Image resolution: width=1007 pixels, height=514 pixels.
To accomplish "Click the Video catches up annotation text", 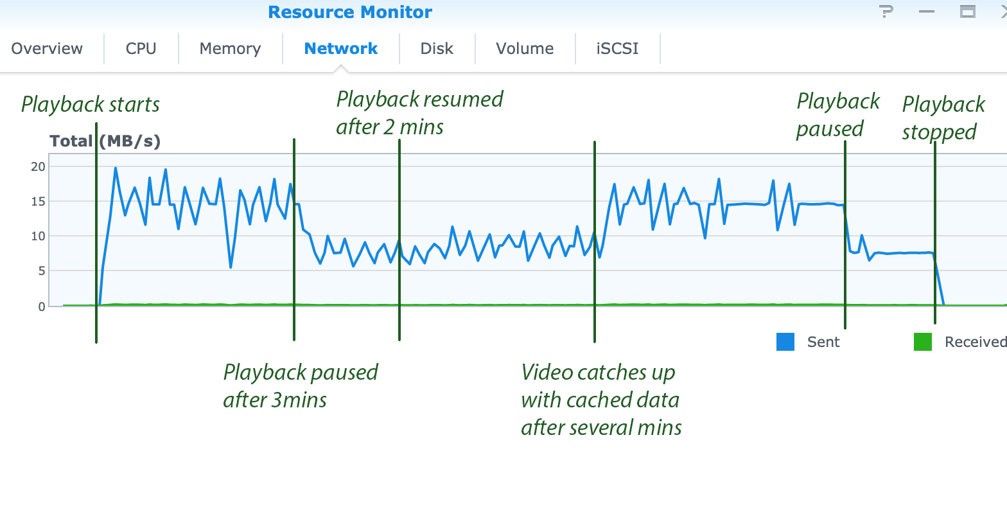I will click(x=601, y=400).
